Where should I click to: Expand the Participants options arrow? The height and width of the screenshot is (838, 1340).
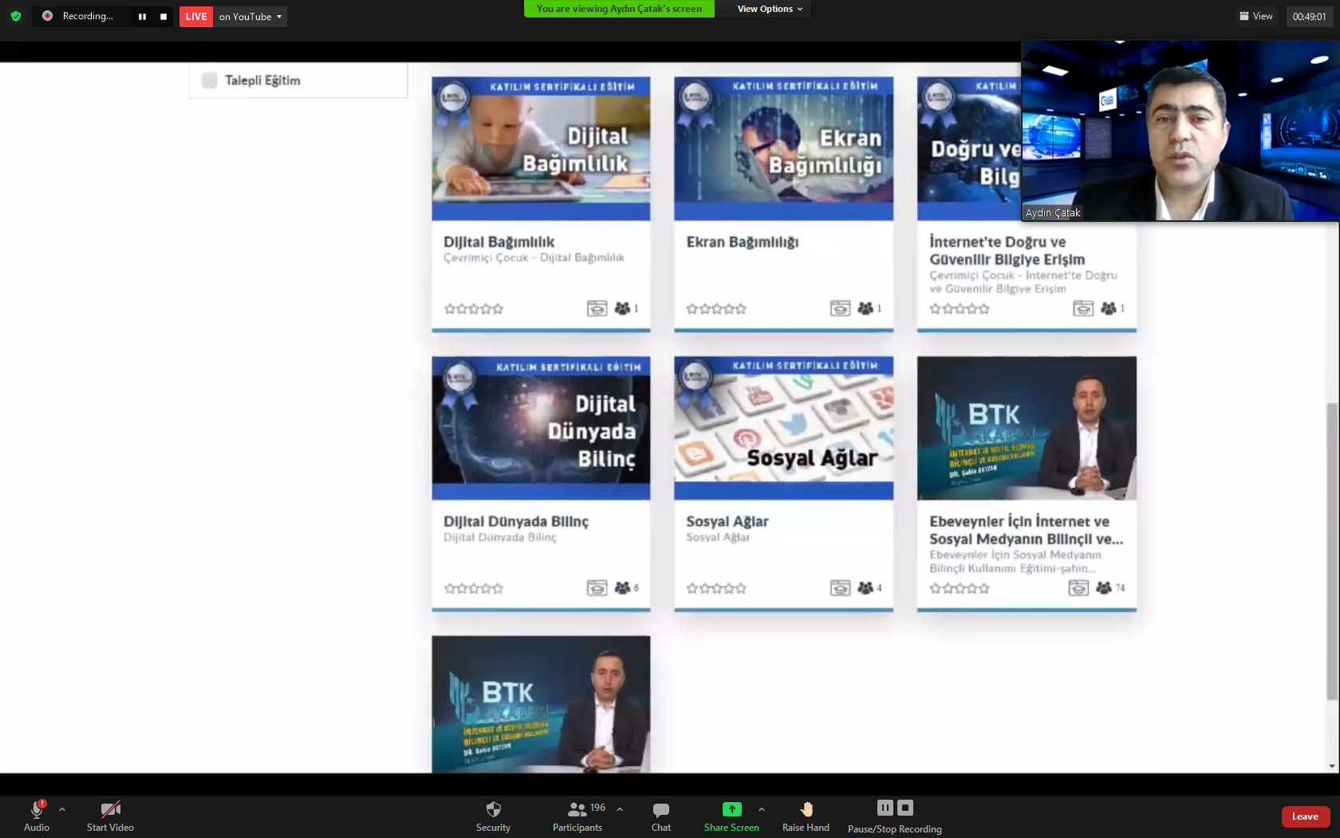pos(620,809)
